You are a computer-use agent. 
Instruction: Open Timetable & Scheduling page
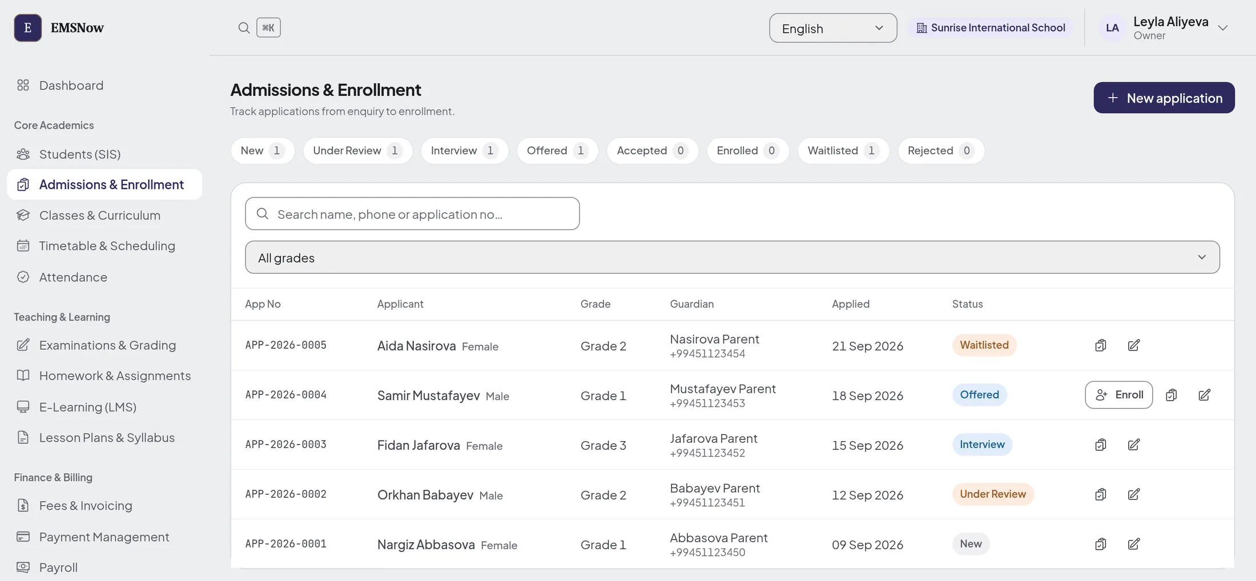coord(104,246)
